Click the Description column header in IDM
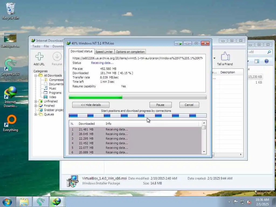The height and width of the screenshot is (207, 276). point(228,72)
